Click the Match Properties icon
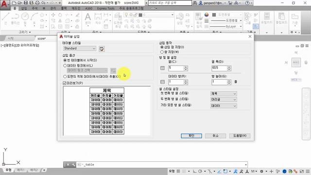 click(199, 19)
